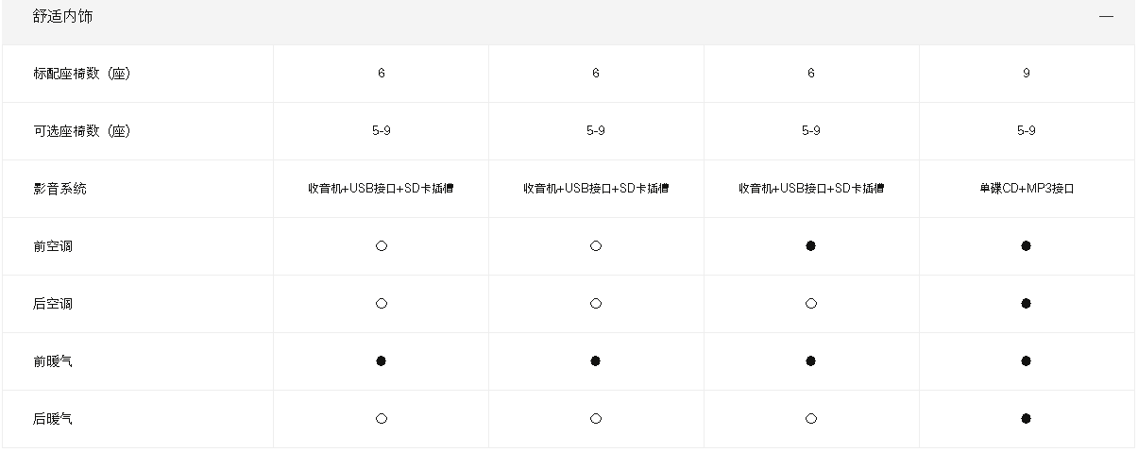The width and height of the screenshot is (1138, 452).
Task: Click the hollow circle for 后暖气 in second model column
Action: [596, 419]
